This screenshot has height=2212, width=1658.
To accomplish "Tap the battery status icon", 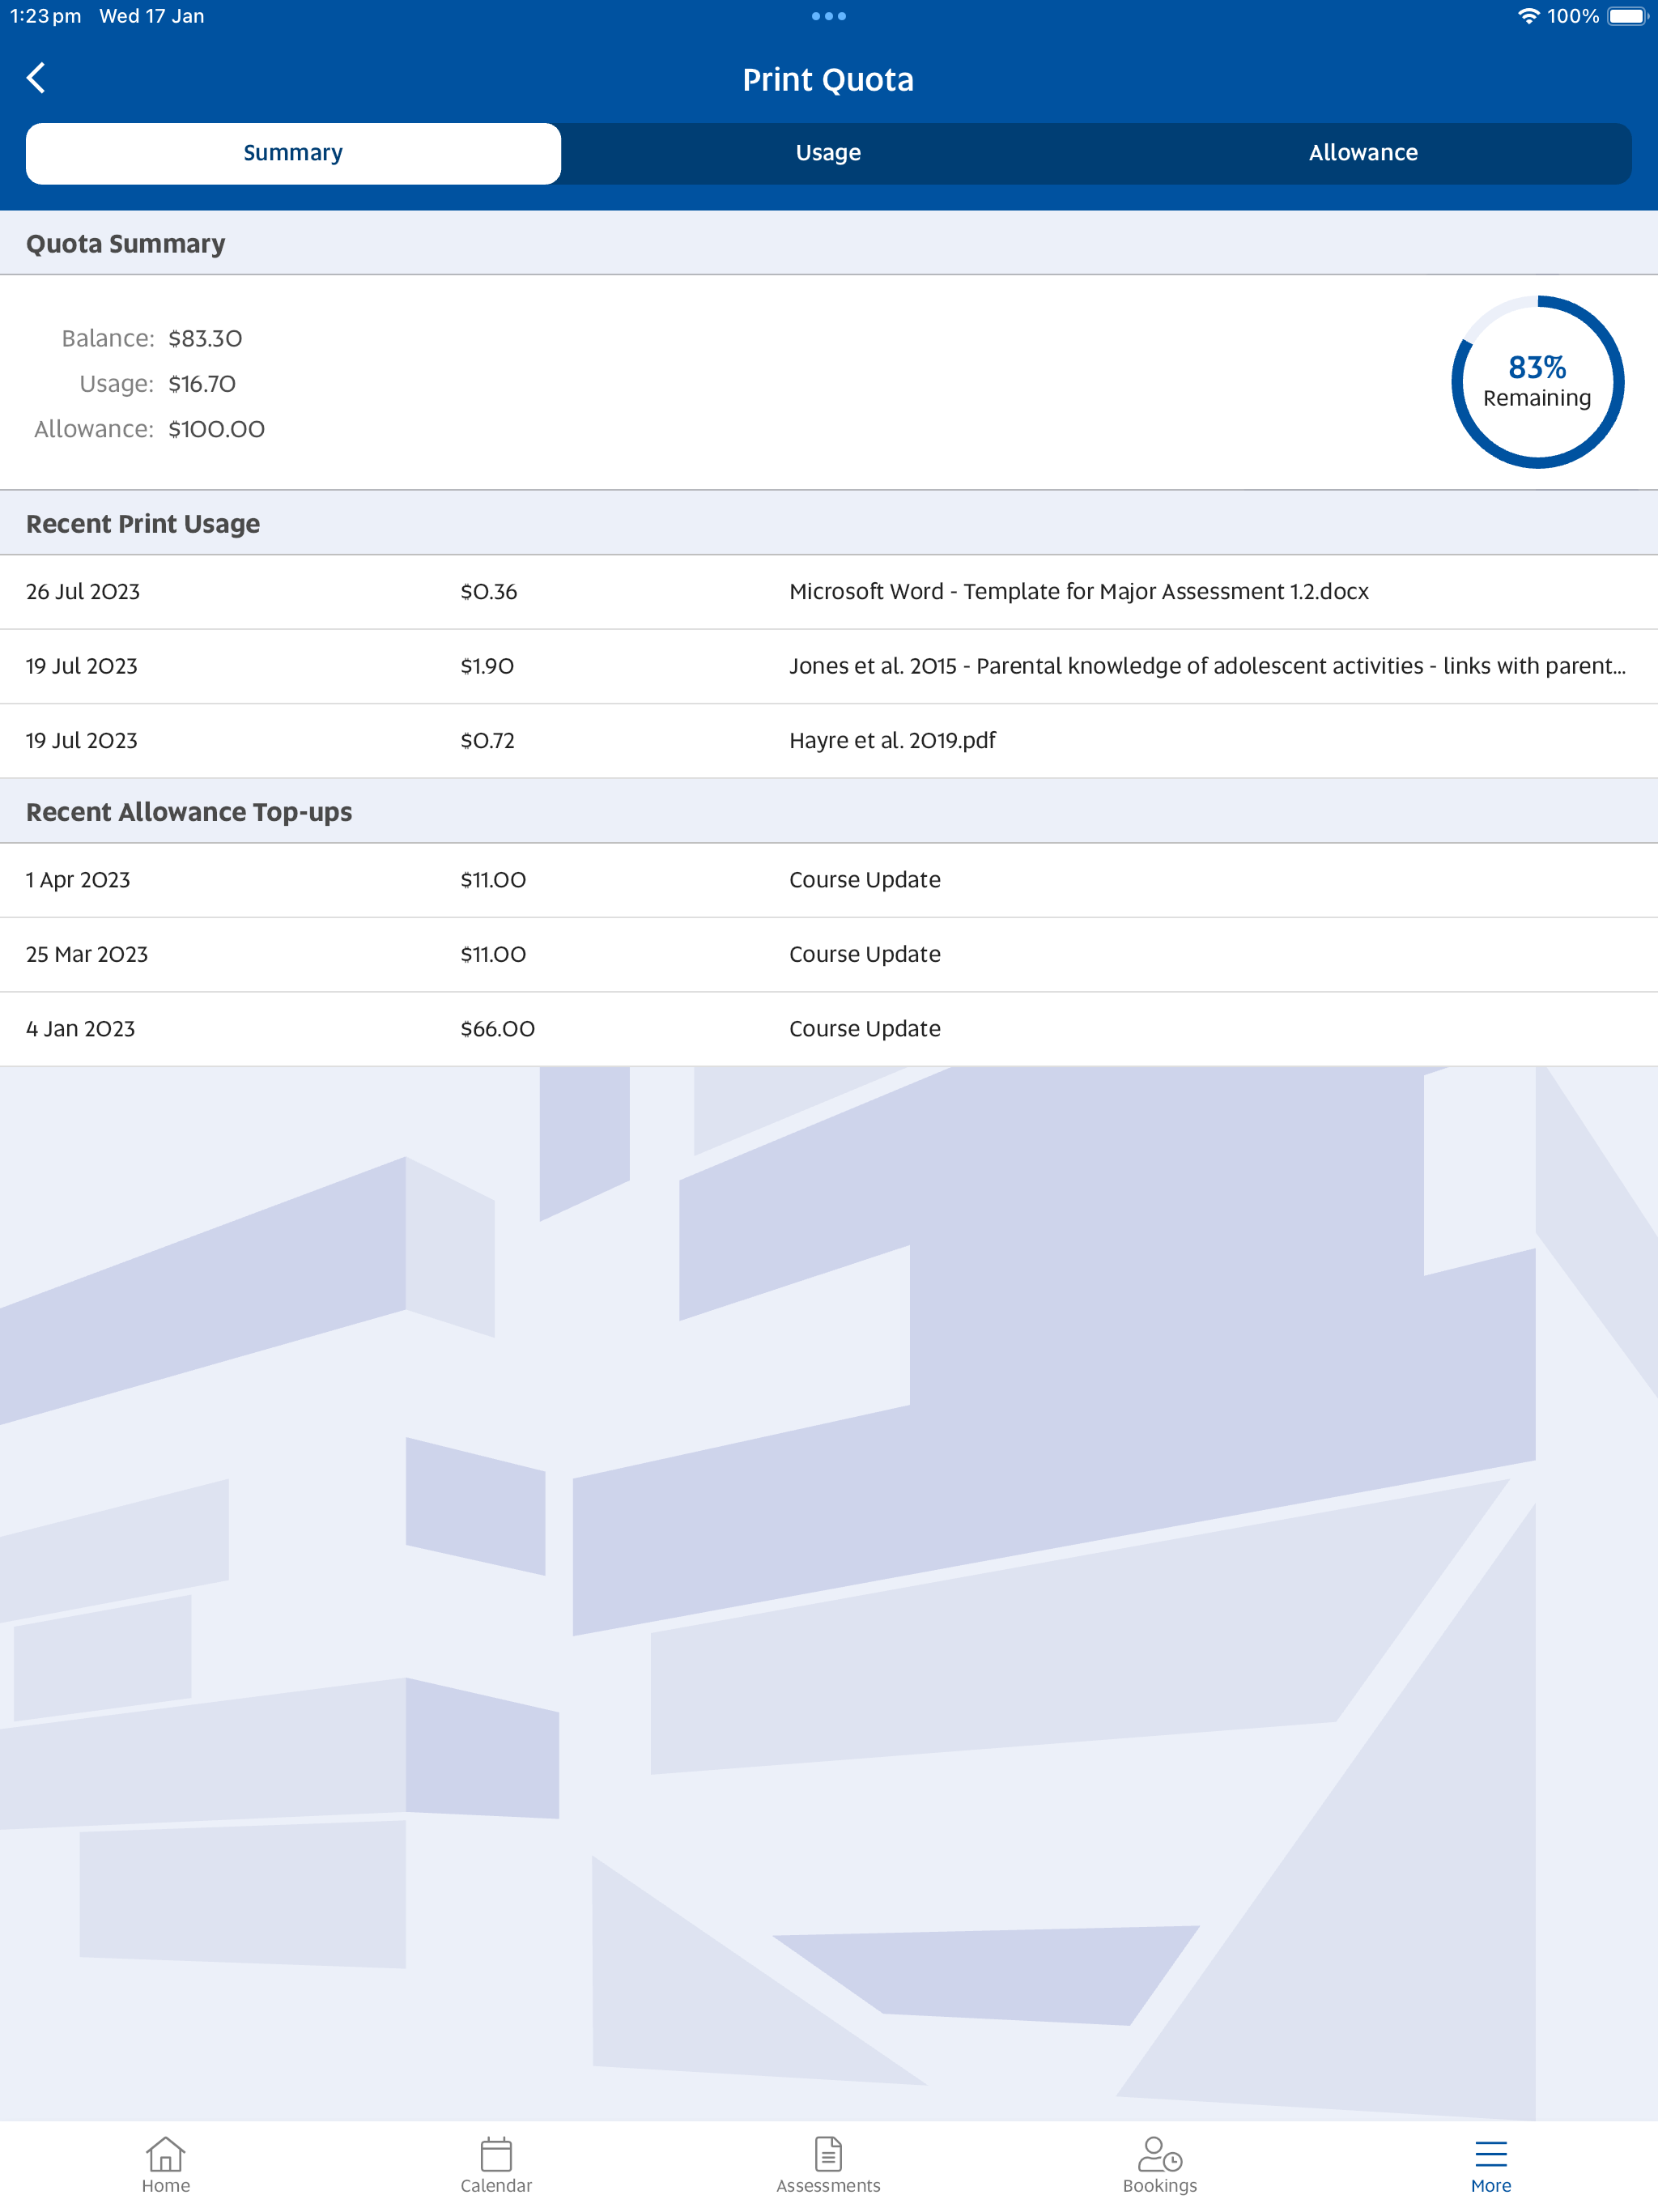I will (x=1626, y=16).
